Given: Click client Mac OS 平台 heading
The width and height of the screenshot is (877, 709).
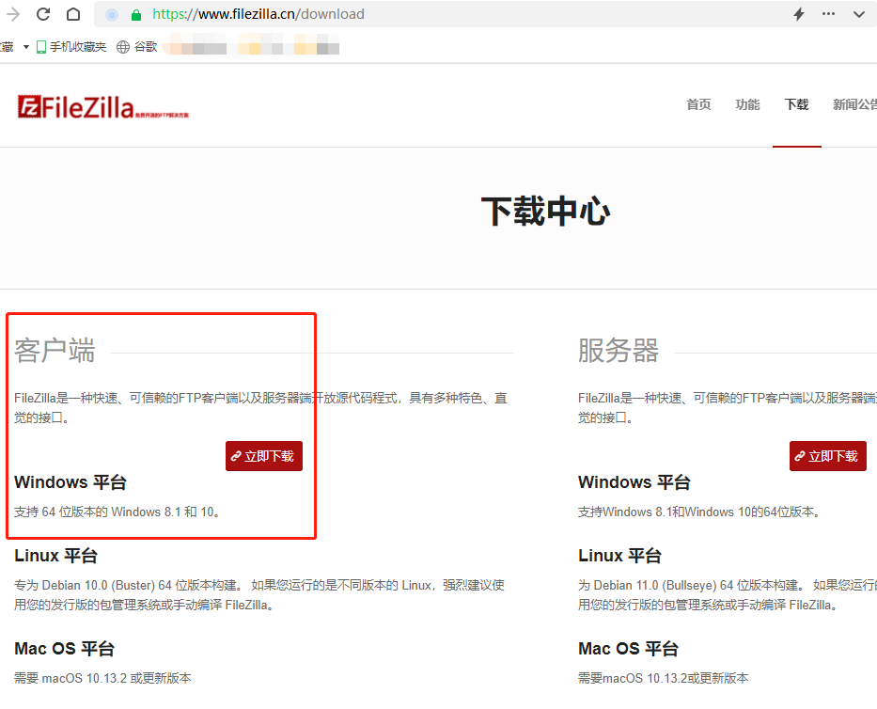Looking at the screenshot, I should click(x=64, y=649).
